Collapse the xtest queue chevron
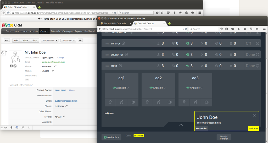Screen dimensions: 268x143 click(x=120, y=66)
